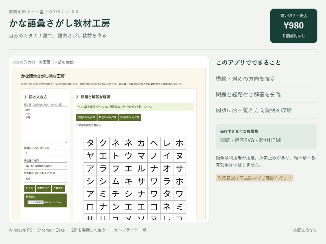Click the ン cell in the puzzle grid
The width and height of the screenshot is (326, 244).
[116, 207]
